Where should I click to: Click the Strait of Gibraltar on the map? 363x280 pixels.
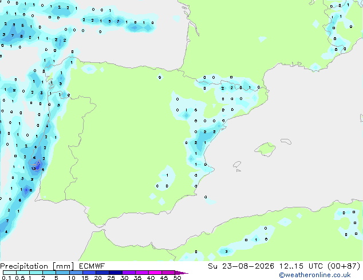[x=100, y=229]
